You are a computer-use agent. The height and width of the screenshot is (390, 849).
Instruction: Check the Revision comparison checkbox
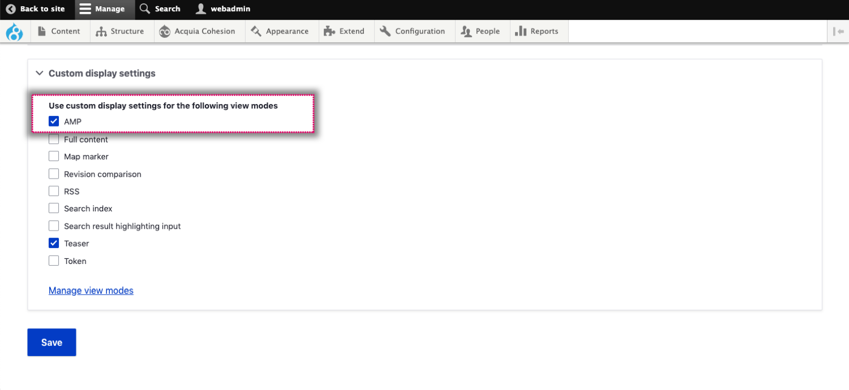coord(54,174)
